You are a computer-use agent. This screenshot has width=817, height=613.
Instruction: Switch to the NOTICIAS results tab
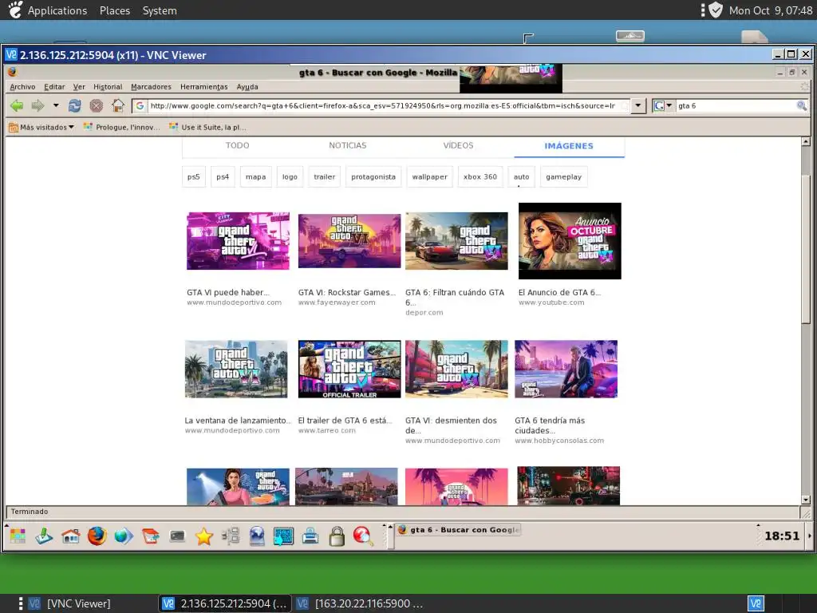coord(348,145)
